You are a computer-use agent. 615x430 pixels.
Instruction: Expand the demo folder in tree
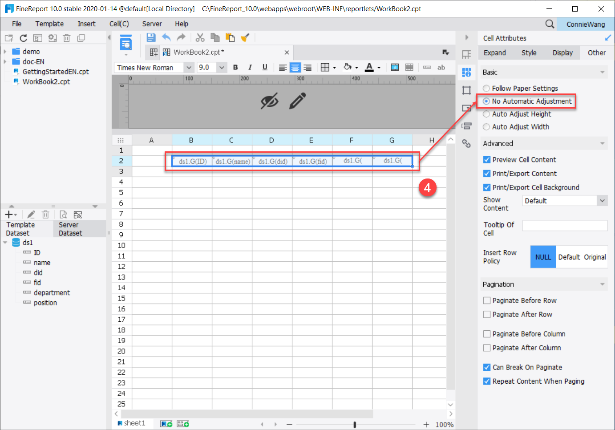click(x=5, y=52)
